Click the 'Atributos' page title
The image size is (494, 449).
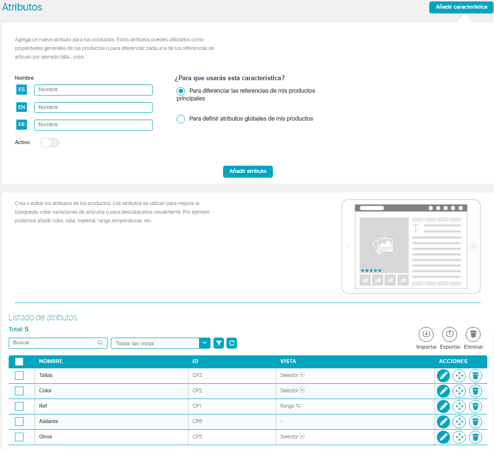(22, 7)
